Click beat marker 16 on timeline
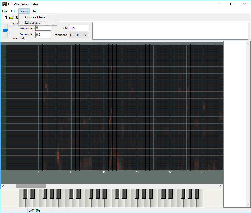The height and width of the screenshot is (213, 251). tap(104, 172)
